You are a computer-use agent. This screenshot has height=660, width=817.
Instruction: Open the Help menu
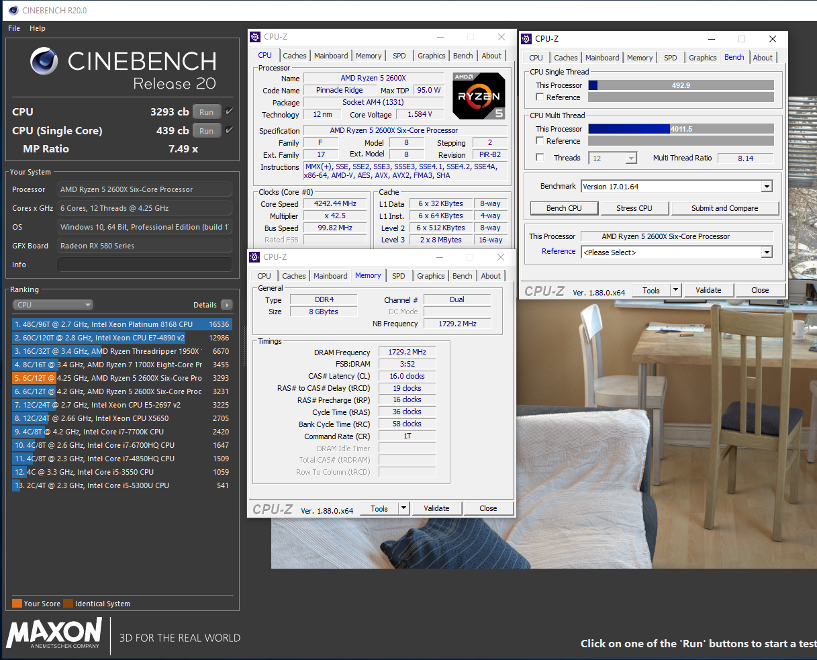tap(38, 28)
